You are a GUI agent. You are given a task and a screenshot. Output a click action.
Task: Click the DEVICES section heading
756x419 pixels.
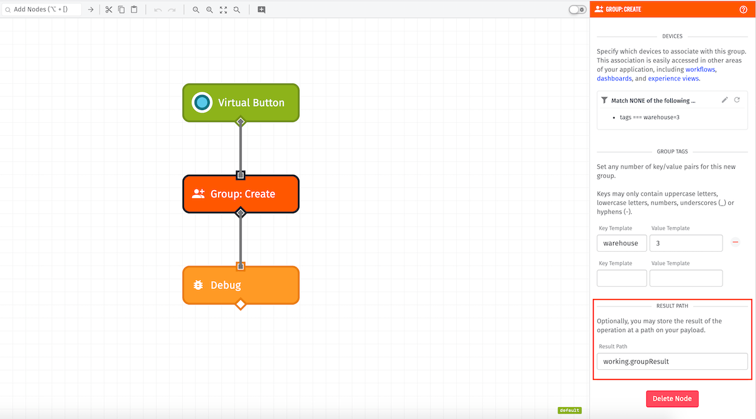coord(672,36)
